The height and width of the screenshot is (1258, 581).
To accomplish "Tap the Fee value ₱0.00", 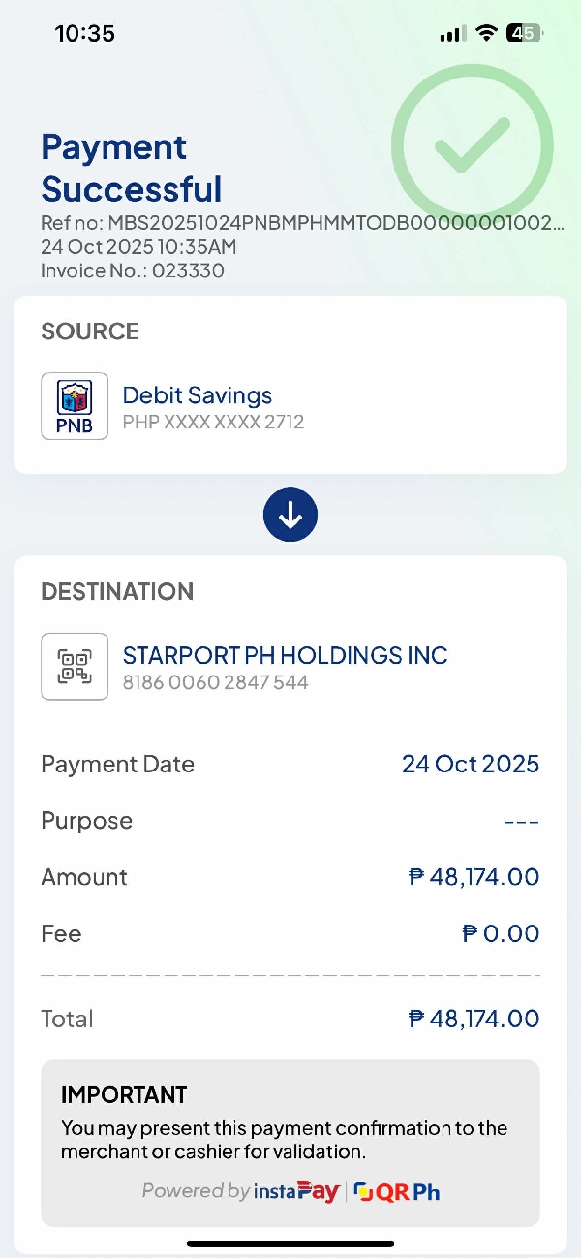I will 500,933.
